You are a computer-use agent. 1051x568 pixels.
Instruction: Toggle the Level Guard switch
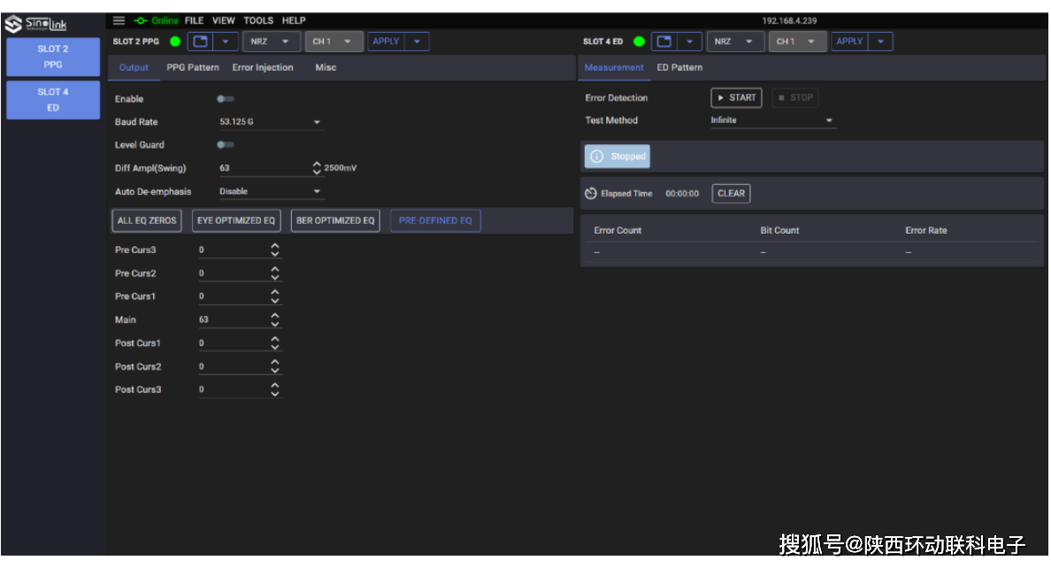[x=225, y=145]
